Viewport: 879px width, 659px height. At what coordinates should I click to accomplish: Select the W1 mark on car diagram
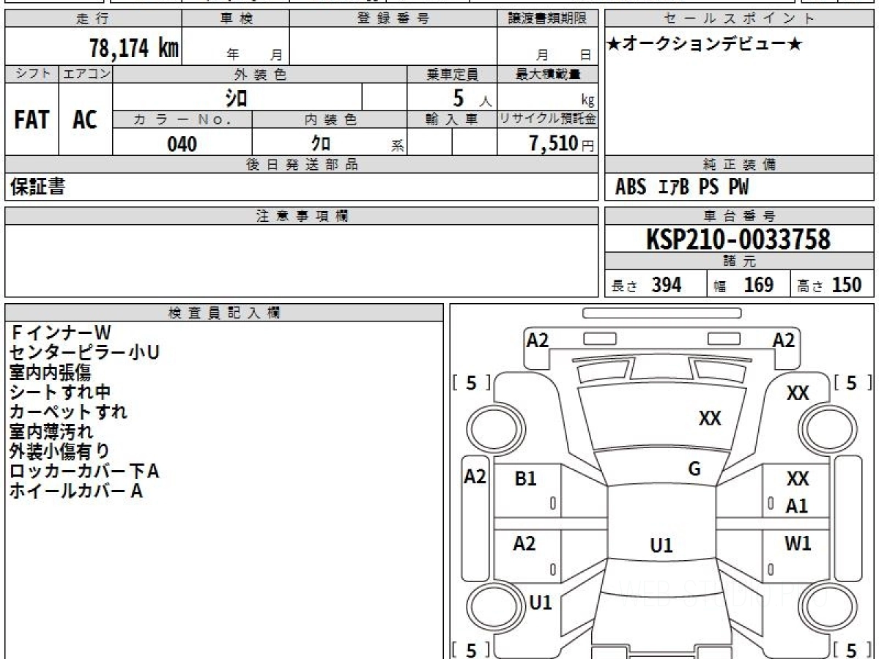[x=797, y=543]
